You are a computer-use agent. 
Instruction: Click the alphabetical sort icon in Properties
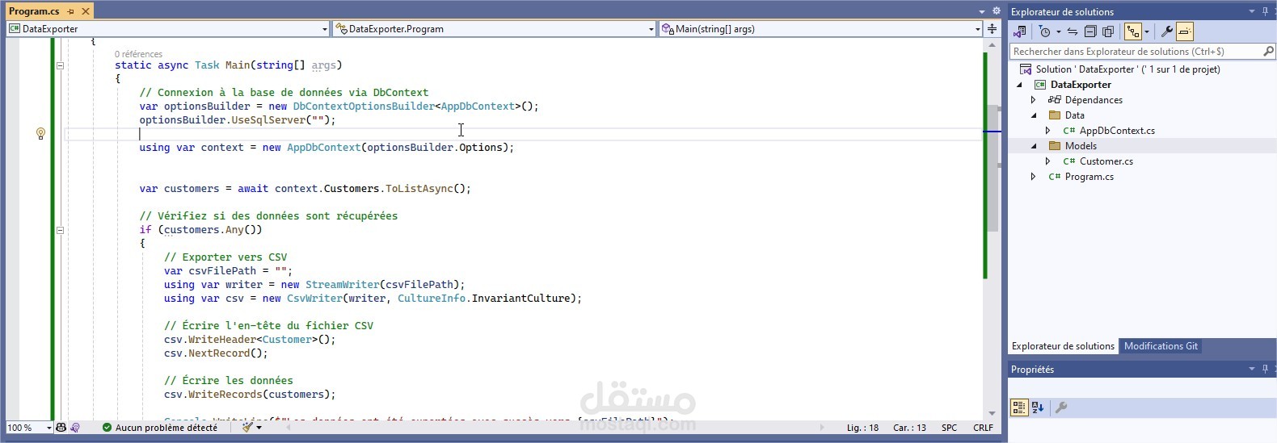click(x=1039, y=407)
